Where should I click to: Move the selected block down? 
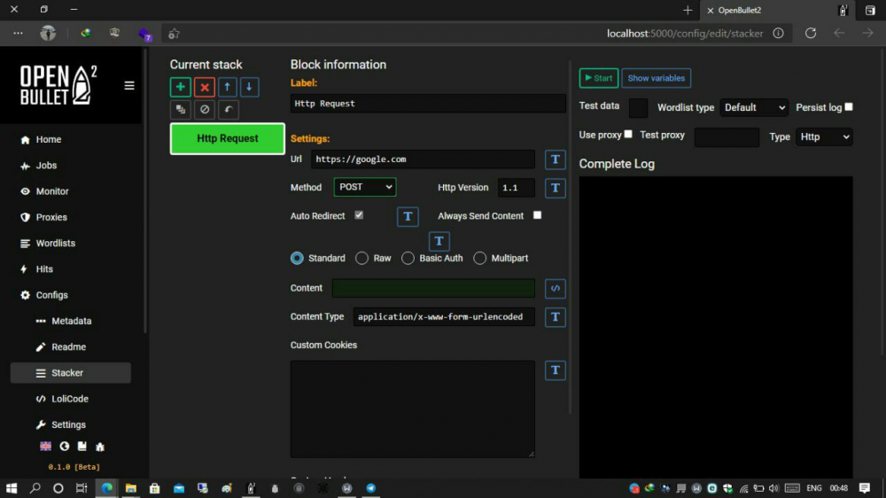point(249,87)
